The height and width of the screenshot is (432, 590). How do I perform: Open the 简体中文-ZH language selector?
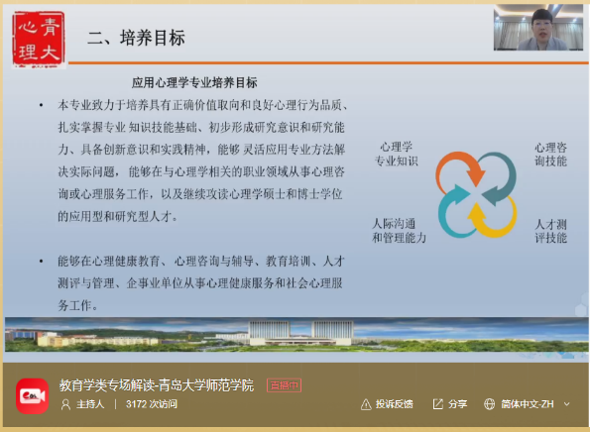pyautogui.click(x=528, y=404)
